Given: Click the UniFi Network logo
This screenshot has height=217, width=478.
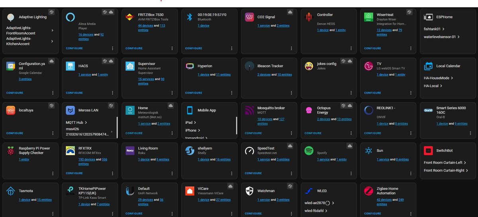Looking at the screenshot, I should (130, 191).
